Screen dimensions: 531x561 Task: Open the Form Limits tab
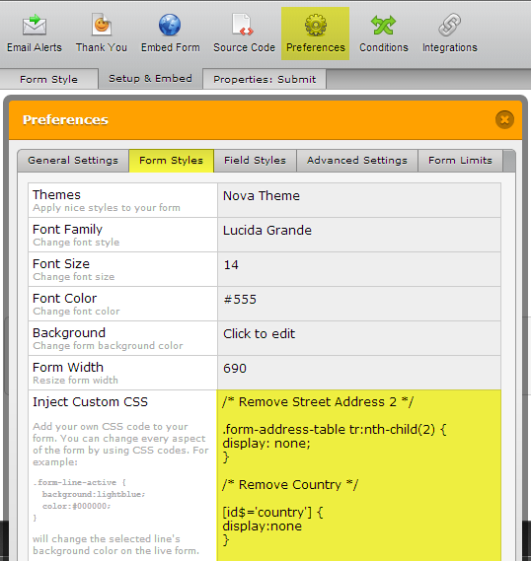460,161
